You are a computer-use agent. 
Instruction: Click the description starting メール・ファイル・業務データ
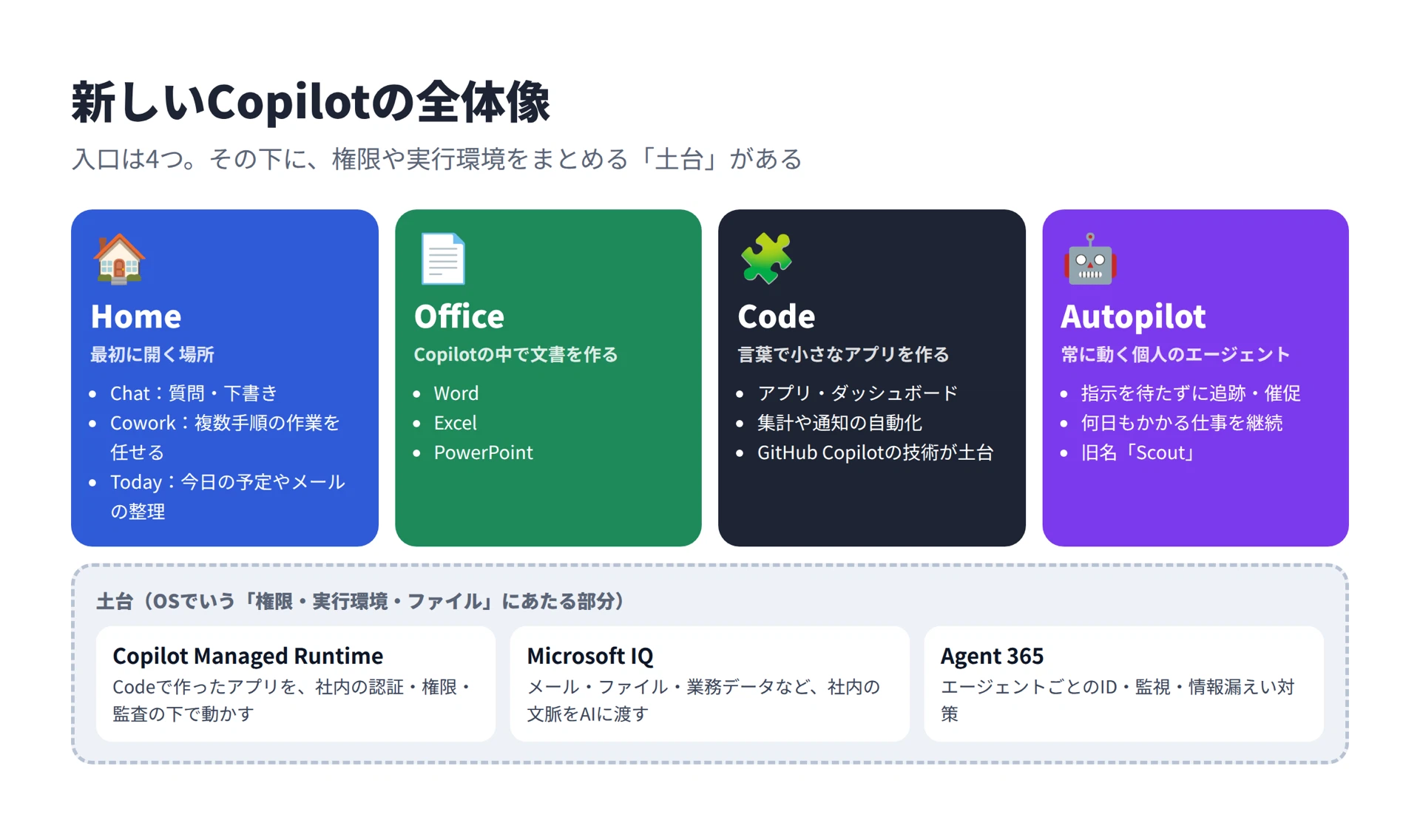[x=704, y=700]
